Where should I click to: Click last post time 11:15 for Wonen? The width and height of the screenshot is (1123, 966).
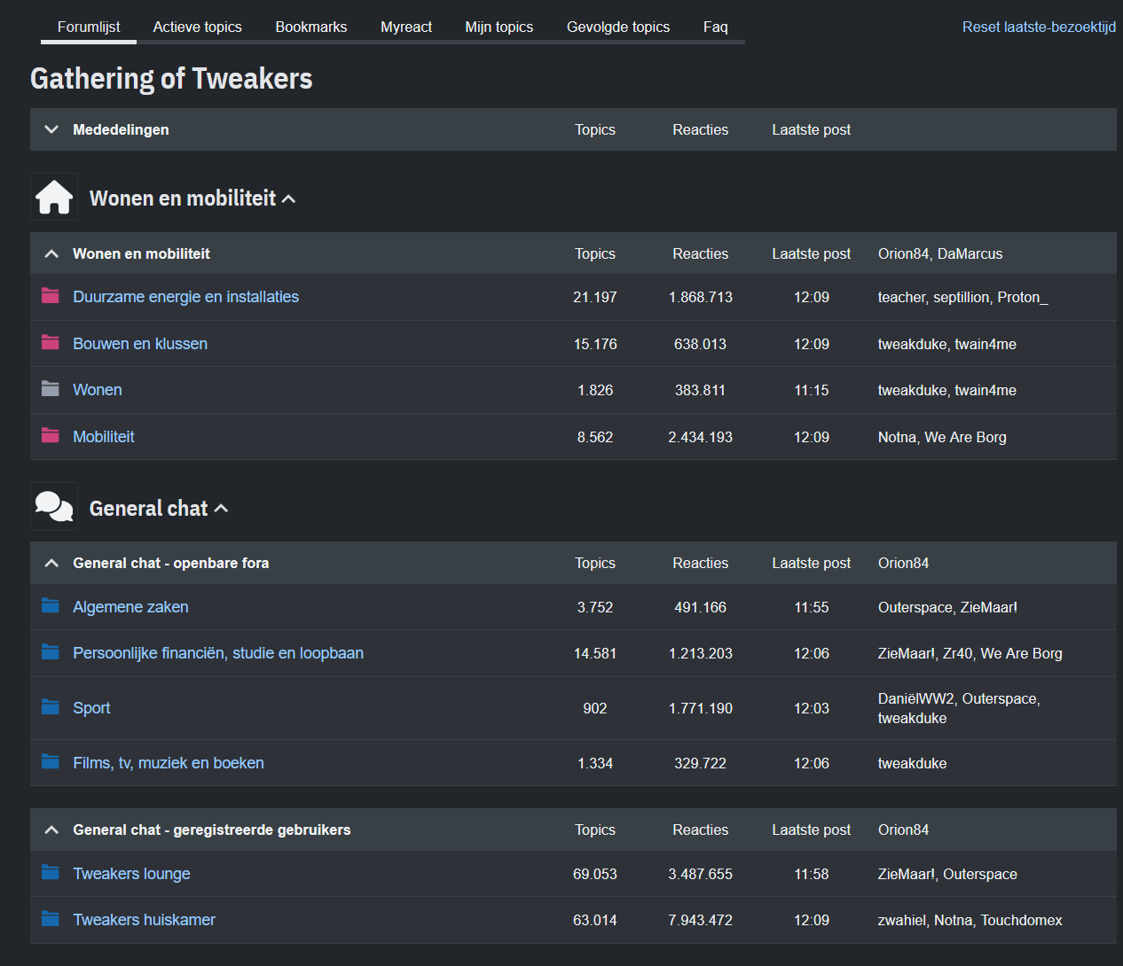pos(811,390)
